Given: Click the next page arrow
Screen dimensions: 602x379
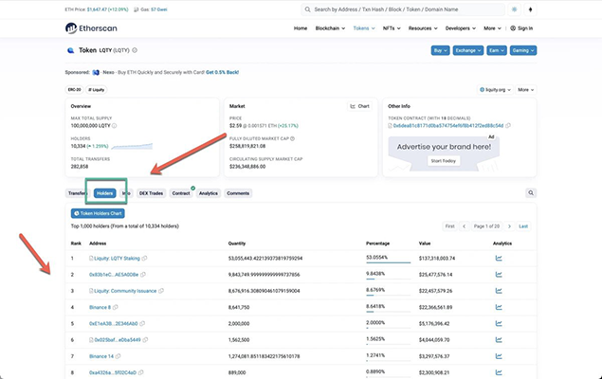Looking at the screenshot, I should (x=509, y=226).
